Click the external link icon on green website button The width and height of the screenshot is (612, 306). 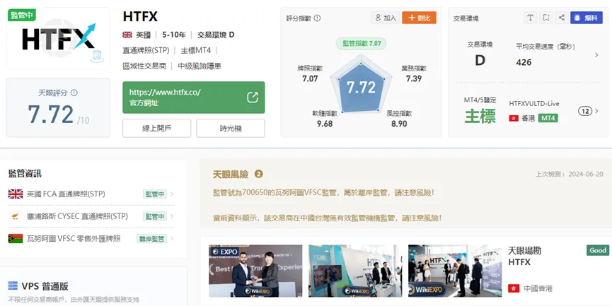tap(253, 98)
